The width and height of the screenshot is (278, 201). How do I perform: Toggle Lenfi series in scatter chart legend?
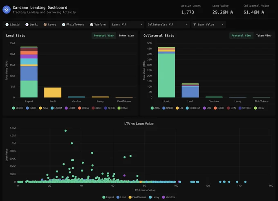[x=121, y=197]
